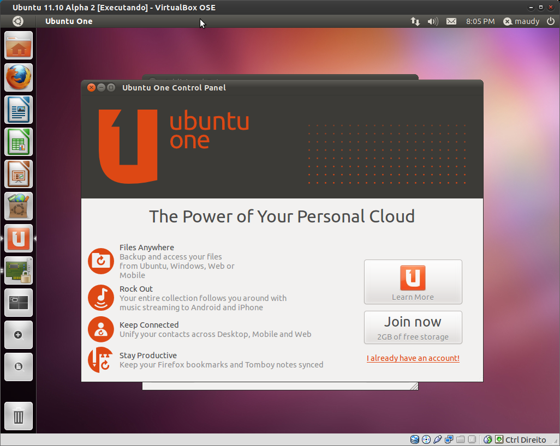The width and height of the screenshot is (560, 446).
Task: Click the Ubuntu One menu title
Action: pos(69,21)
